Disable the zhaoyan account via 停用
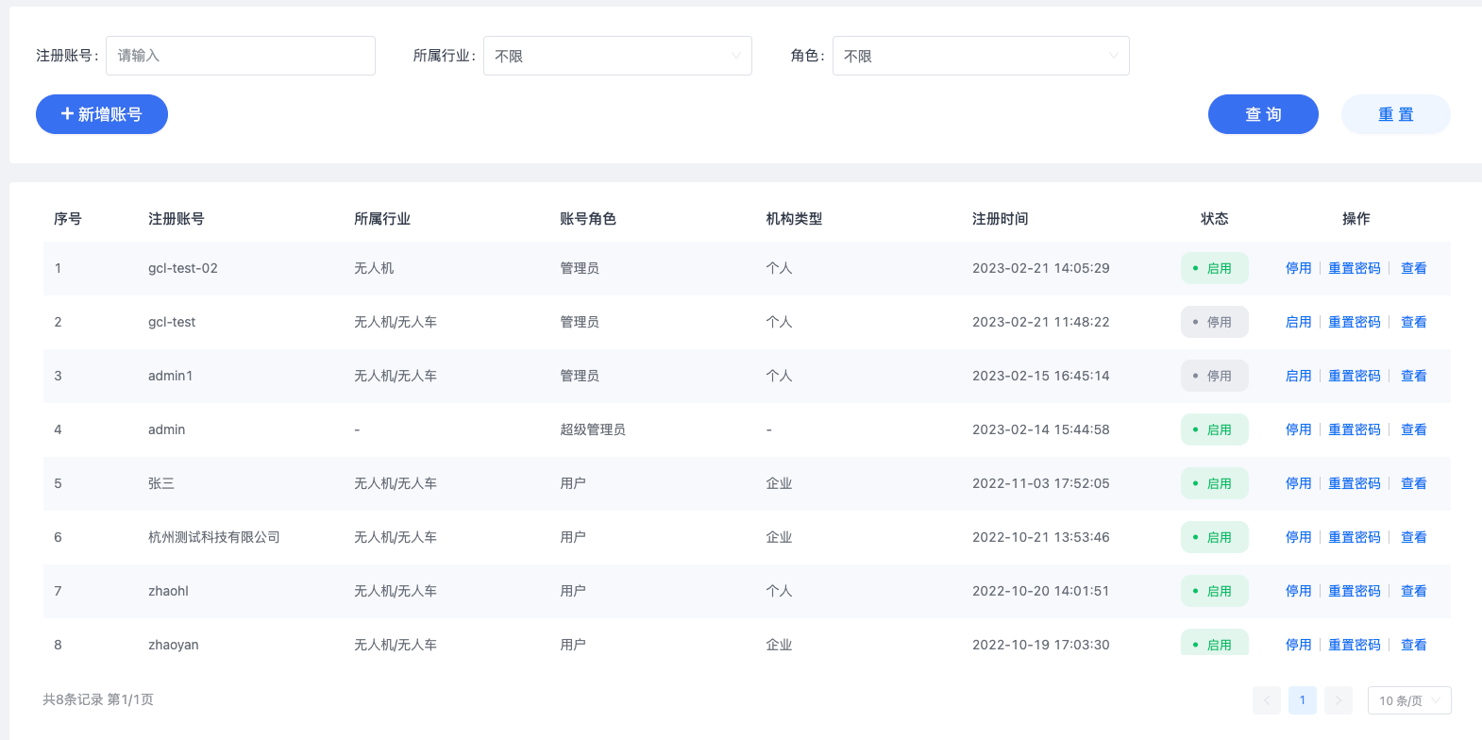 pos(1298,645)
